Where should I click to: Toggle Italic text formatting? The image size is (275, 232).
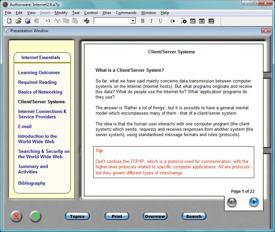[x=151, y=21]
